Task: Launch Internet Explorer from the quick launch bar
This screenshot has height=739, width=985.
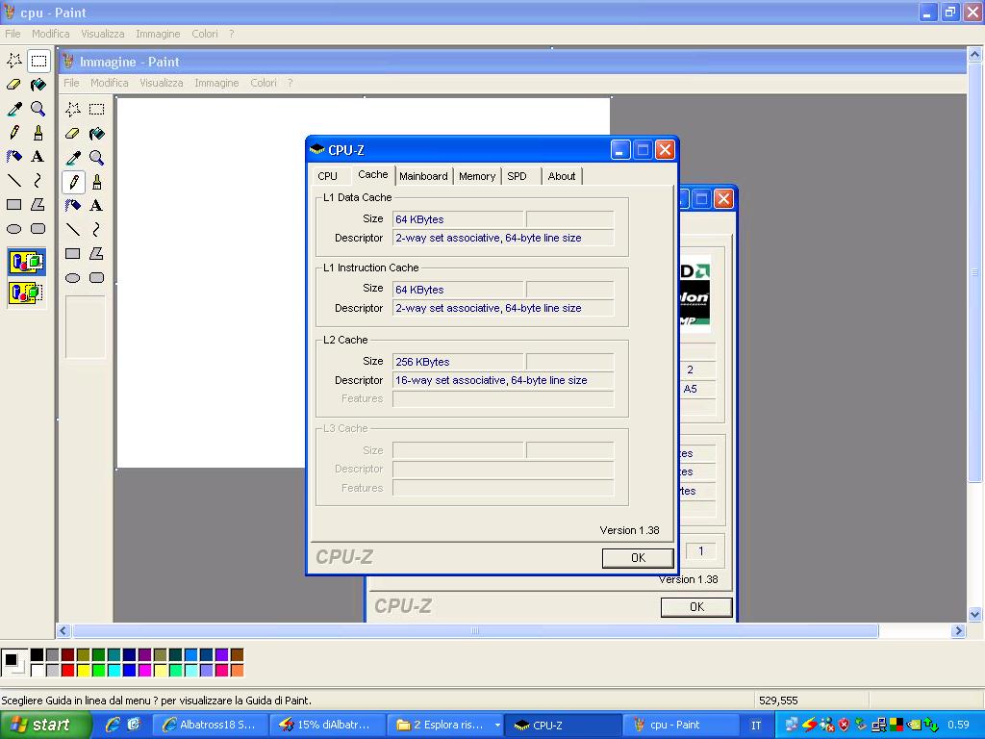Action: 114,725
